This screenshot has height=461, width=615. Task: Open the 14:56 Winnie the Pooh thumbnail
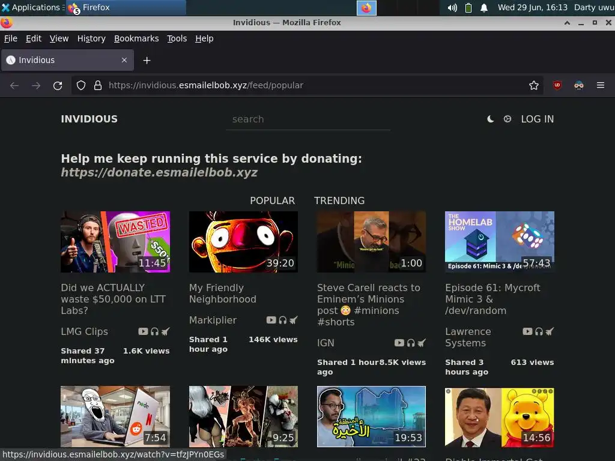pos(499,417)
